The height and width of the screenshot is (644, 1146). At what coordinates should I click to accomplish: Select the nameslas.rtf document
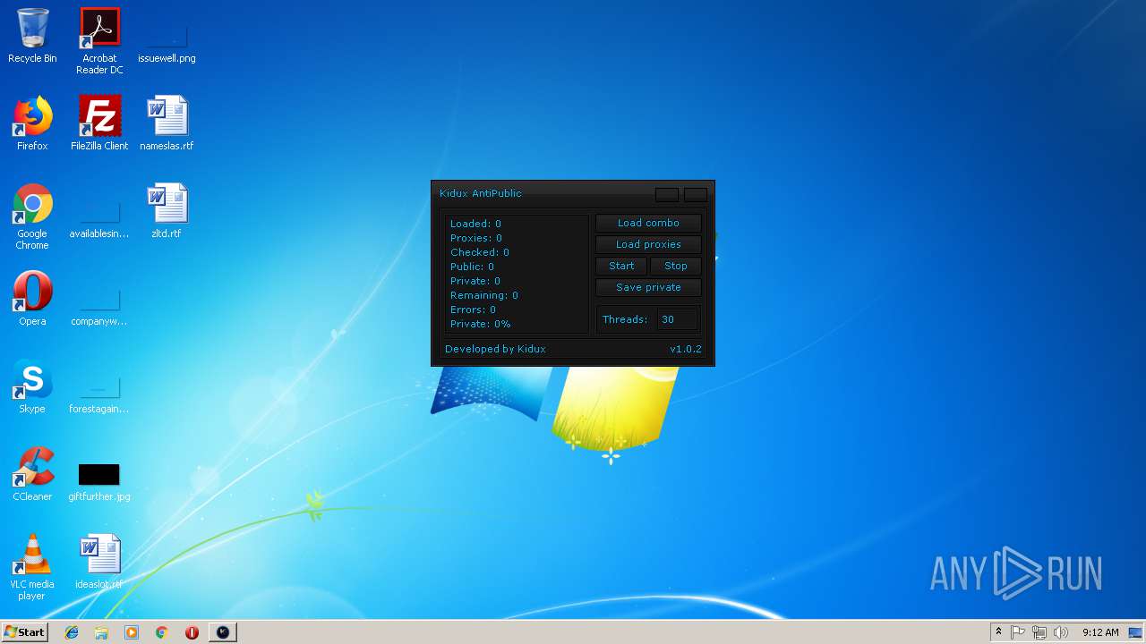tap(167, 123)
